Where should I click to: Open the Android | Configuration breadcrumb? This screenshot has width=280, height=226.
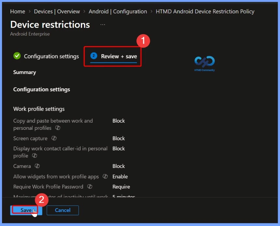[118, 11]
